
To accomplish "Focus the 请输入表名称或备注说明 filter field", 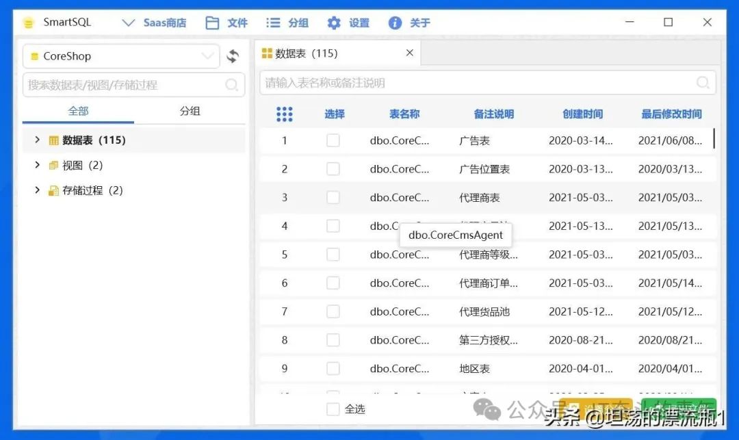I will (x=487, y=83).
